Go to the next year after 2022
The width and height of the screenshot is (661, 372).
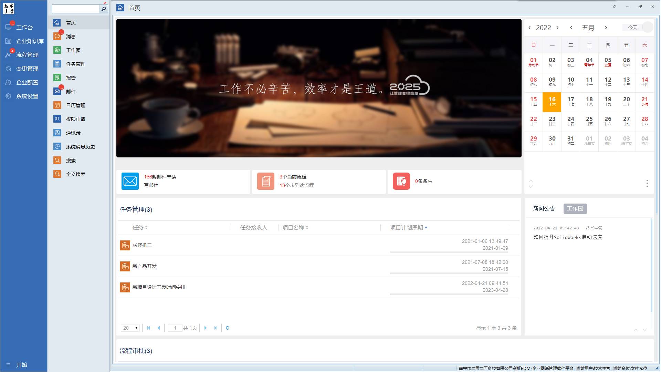(557, 28)
